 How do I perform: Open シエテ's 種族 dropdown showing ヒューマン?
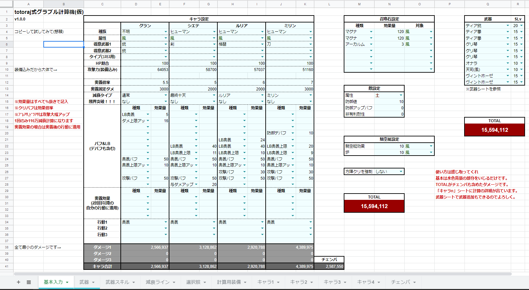coord(214,32)
